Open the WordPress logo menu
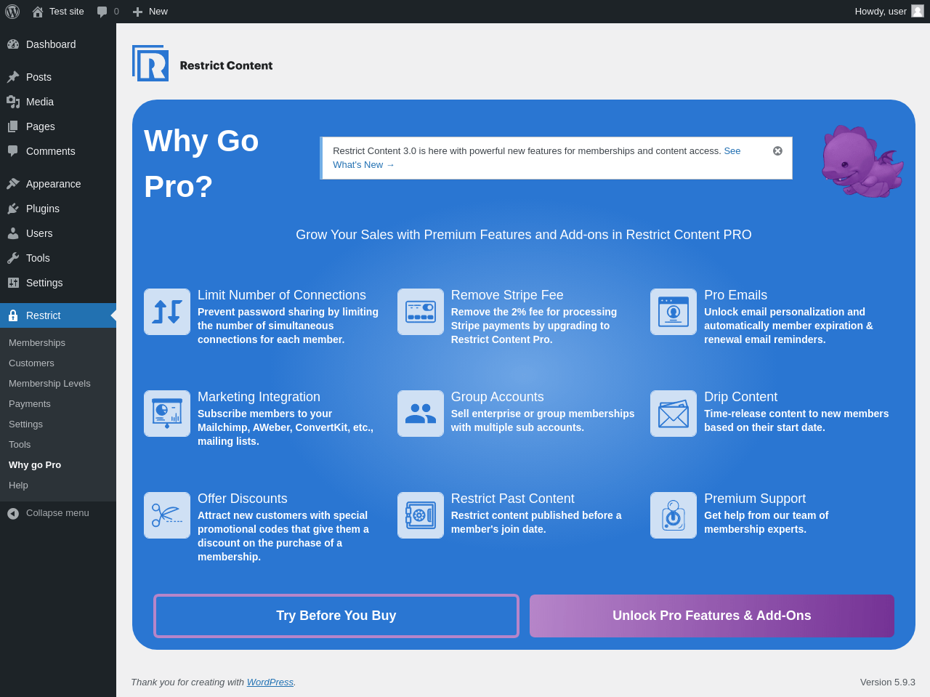 tap(12, 12)
